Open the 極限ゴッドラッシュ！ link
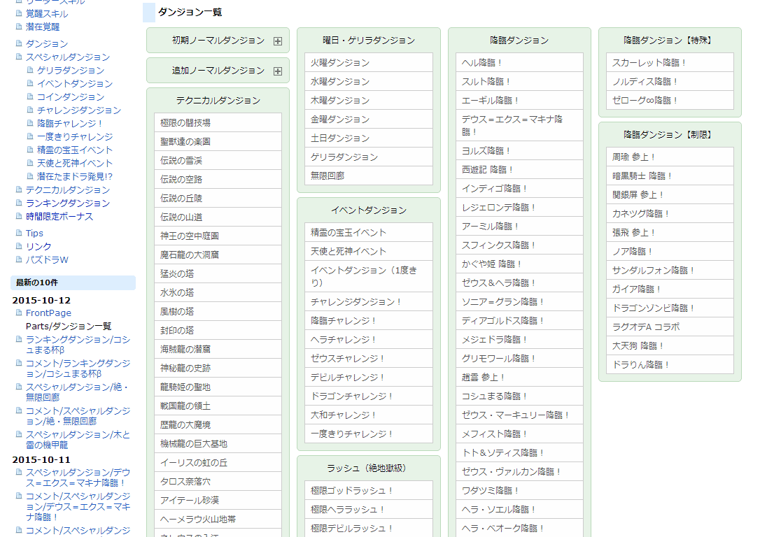 [353, 490]
